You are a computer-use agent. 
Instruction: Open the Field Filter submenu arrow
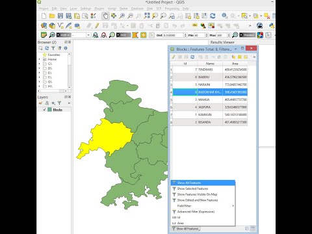(x=233, y=206)
